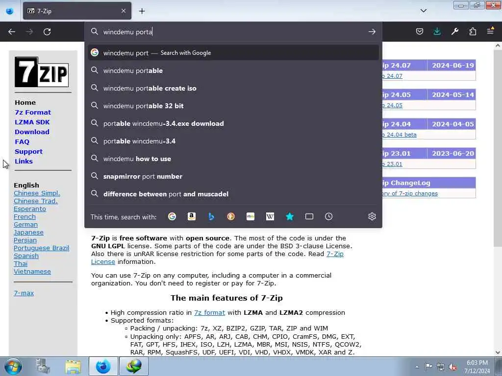Search in History clock icon
Screen dimensions: 502x376
pos(329,216)
